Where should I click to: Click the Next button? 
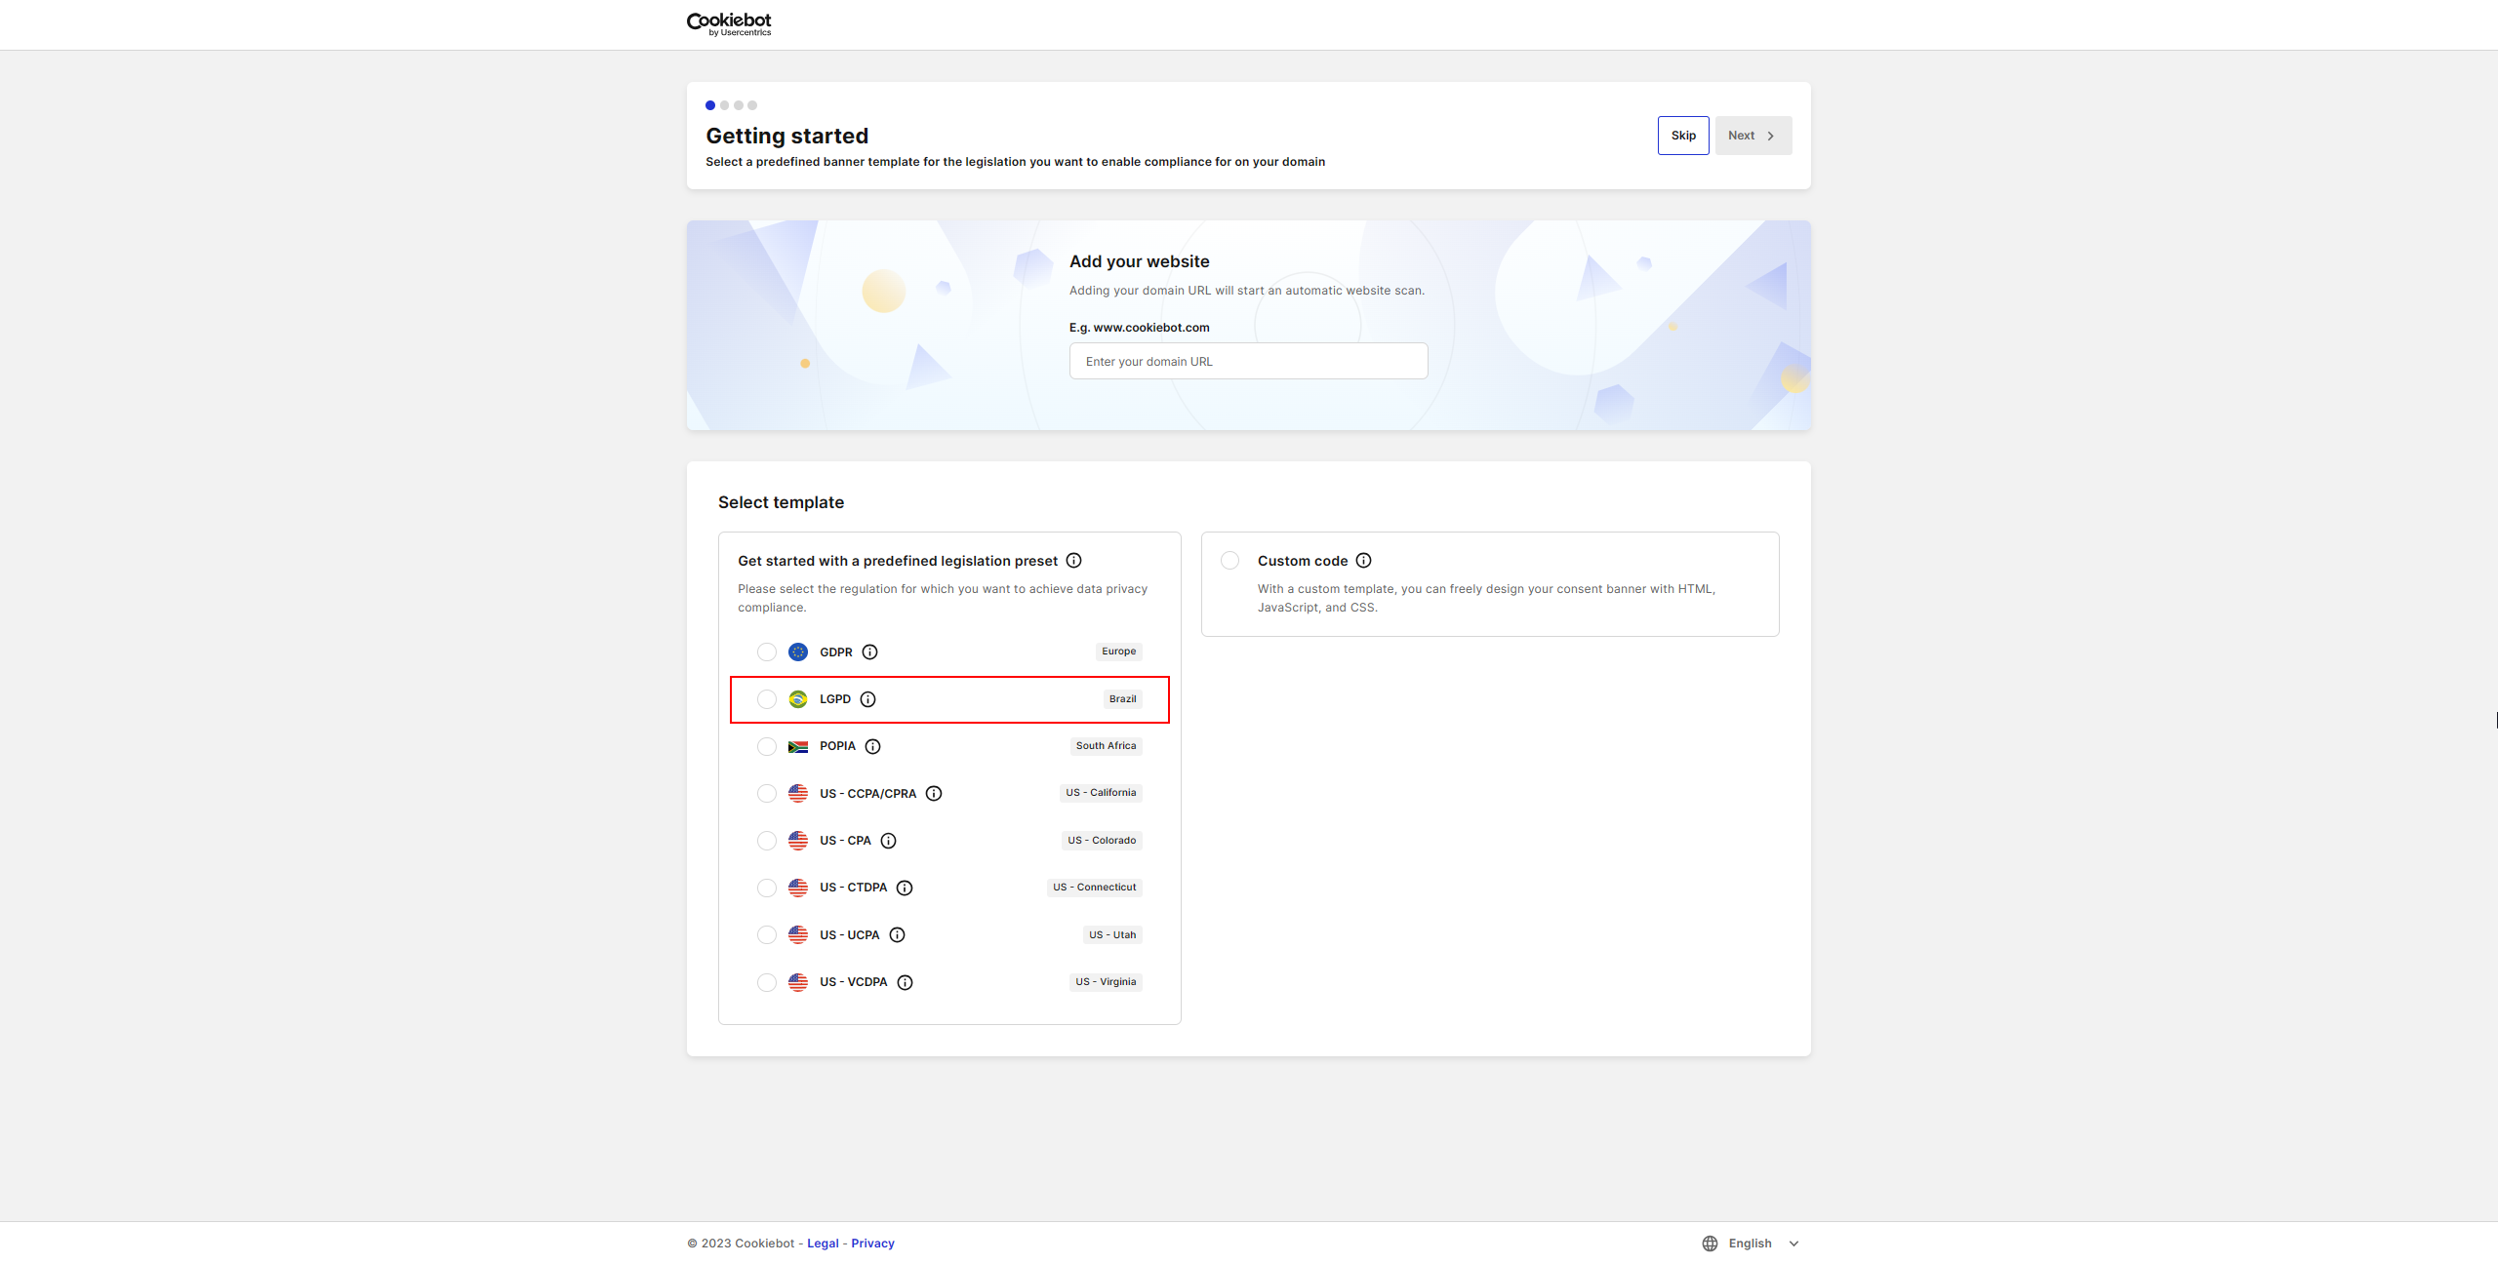pyautogui.click(x=1753, y=136)
